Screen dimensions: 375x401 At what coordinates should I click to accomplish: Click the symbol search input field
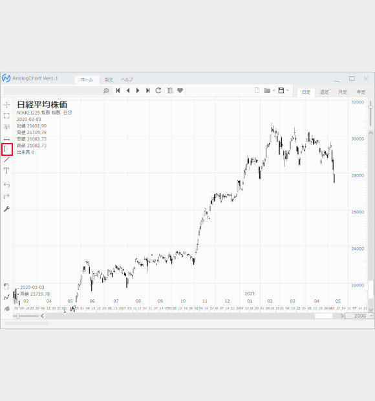tap(53, 91)
